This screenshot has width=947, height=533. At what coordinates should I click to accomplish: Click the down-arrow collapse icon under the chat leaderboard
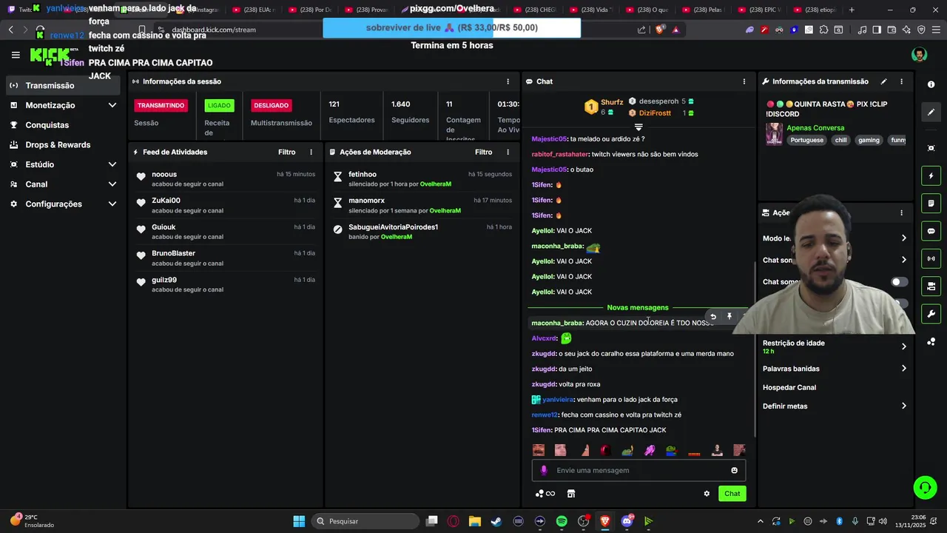[x=638, y=127]
